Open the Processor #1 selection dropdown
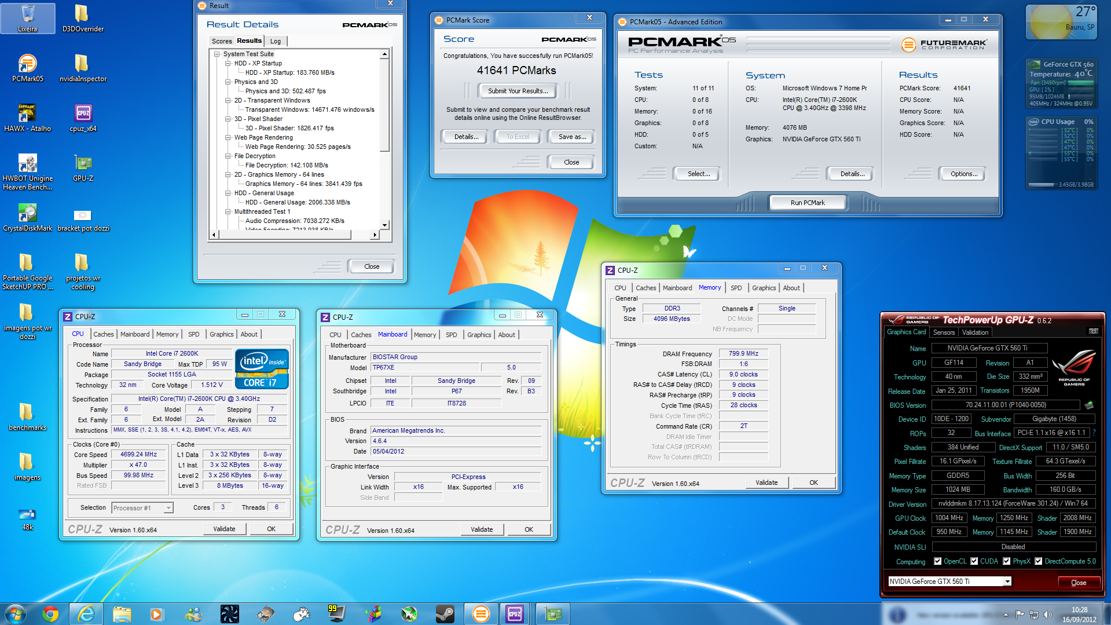1111x625 pixels. [x=142, y=507]
